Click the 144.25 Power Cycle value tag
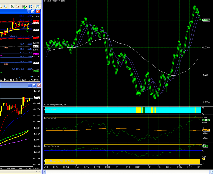 click(206, 120)
